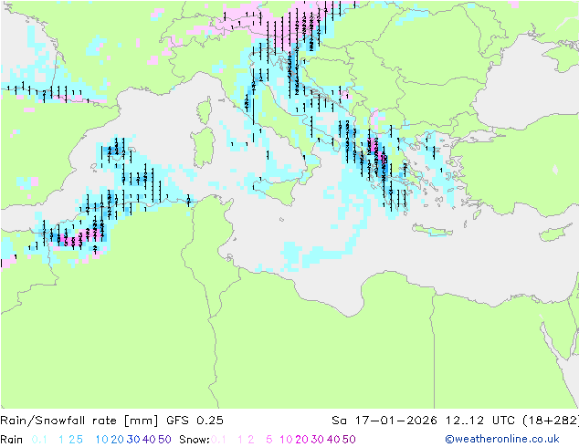The width and height of the screenshot is (579, 447).
Task: Select snow legend value 5
Action: pyautogui.click(x=269, y=440)
